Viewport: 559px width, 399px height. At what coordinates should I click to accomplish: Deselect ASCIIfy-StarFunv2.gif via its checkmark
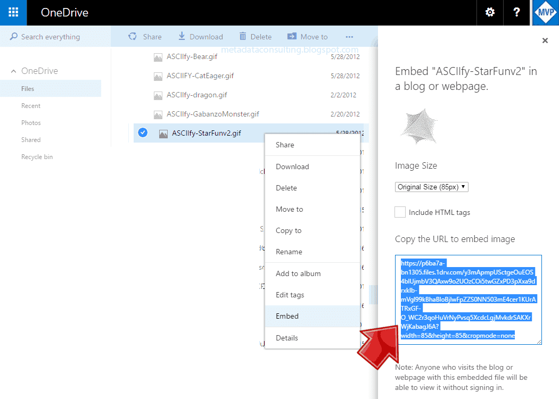142,133
